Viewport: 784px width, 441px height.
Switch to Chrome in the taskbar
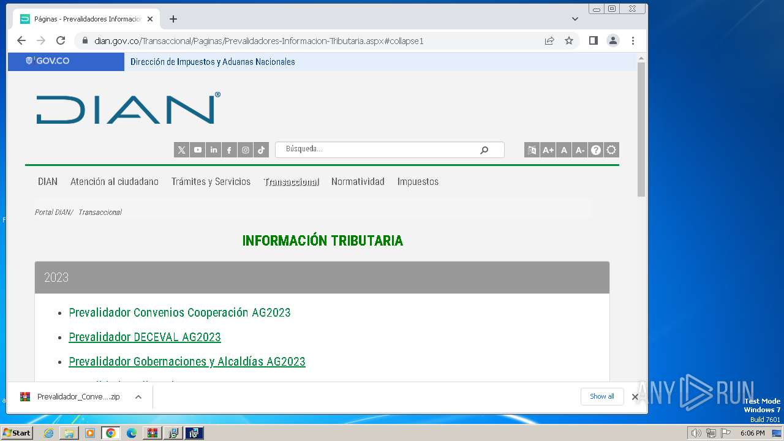[110, 433]
